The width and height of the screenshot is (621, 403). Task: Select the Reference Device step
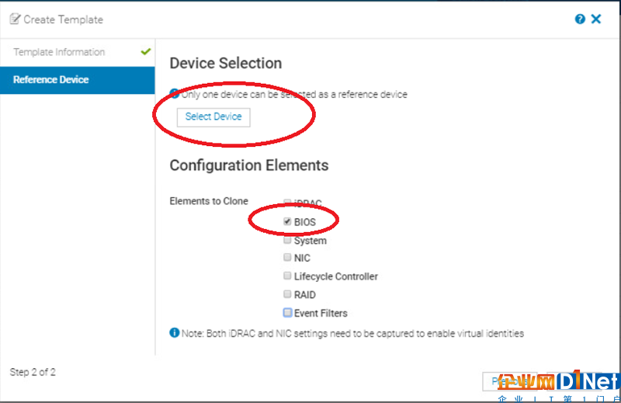coord(78,80)
